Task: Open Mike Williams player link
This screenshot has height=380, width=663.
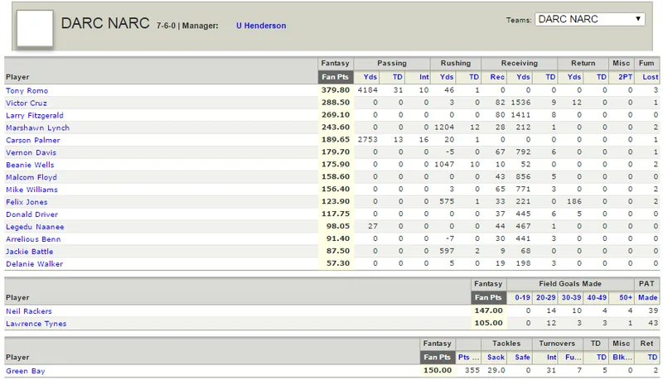Action: tap(31, 190)
